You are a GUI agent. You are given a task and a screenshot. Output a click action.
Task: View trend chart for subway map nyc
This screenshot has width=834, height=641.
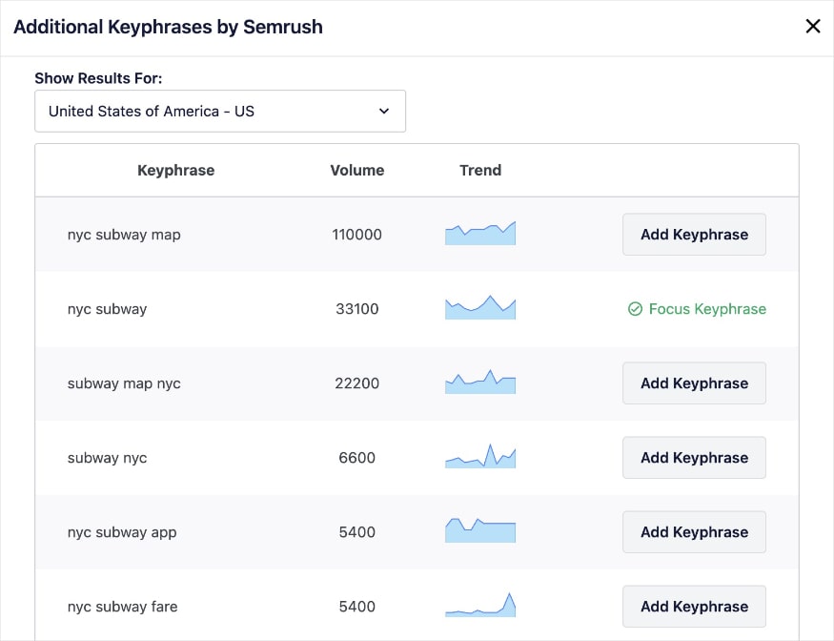pos(480,382)
